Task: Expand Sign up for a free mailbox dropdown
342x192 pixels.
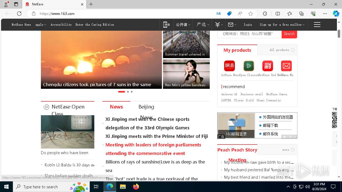Action: [282, 25]
